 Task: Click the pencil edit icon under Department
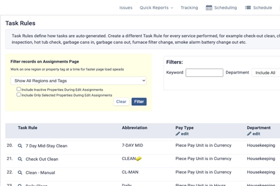coord(249,134)
